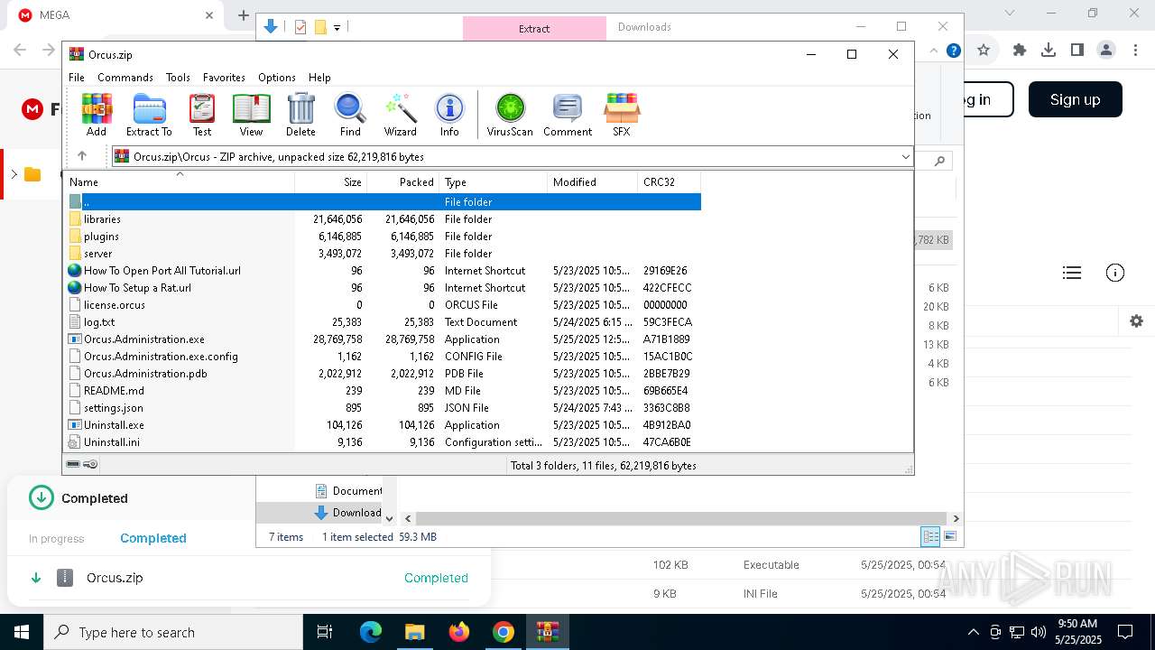This screenshot has width=1155, height=650.
Task: Open the Options menu
Action: pyautogui.click(x=277, y=78)
